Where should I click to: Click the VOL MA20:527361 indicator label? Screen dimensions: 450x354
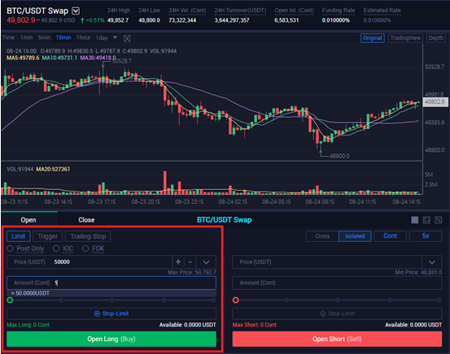(53, 169)
